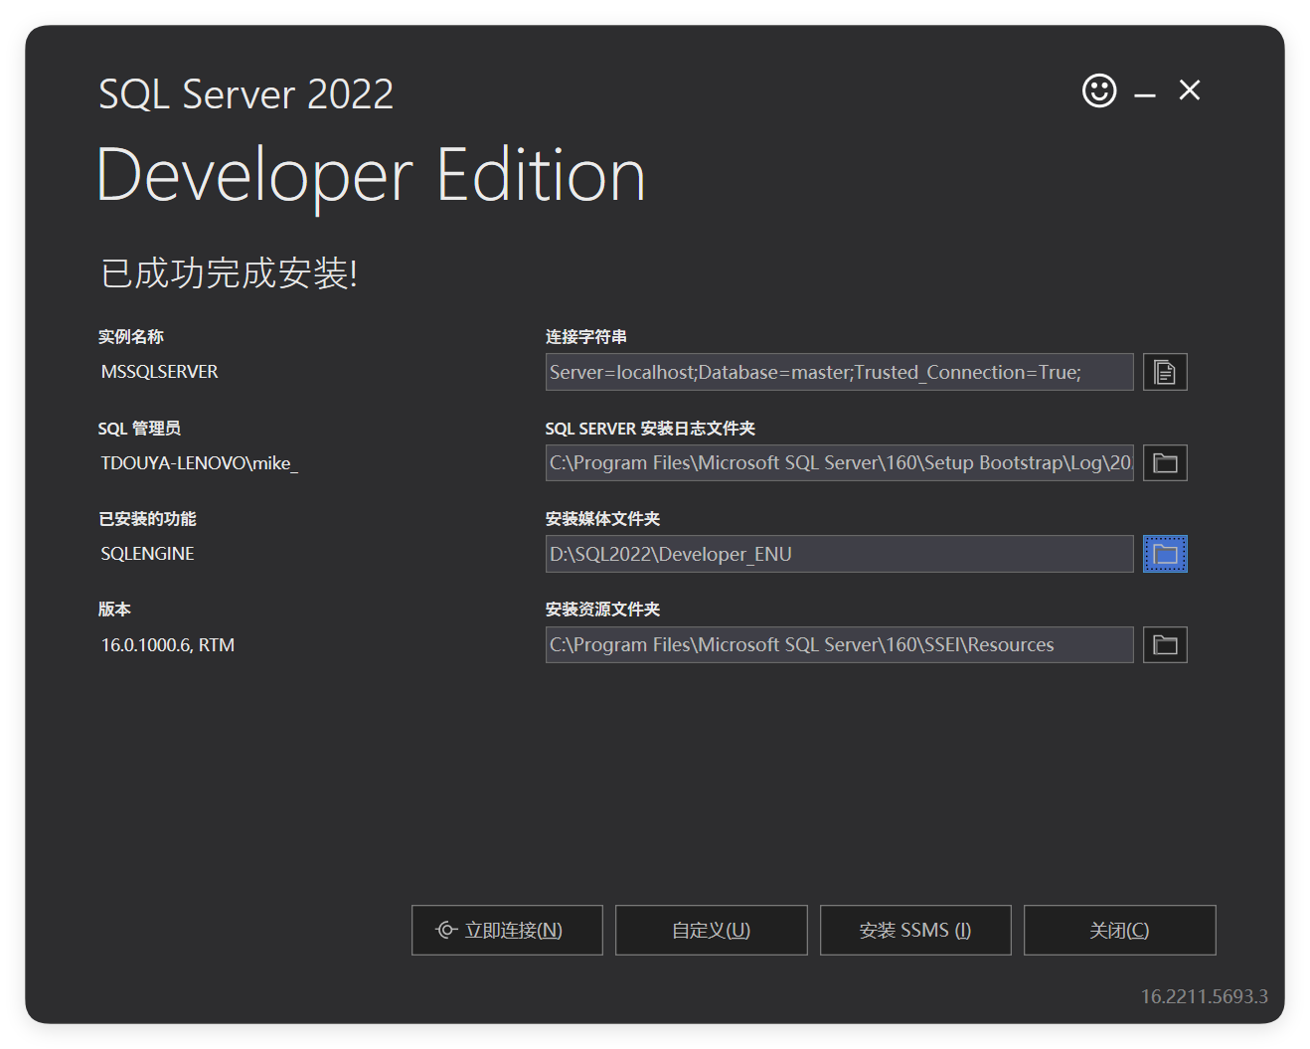The image size is (1310, 1049).
Task: Click the SQL 管理员 label
Action: pos(139,429)
